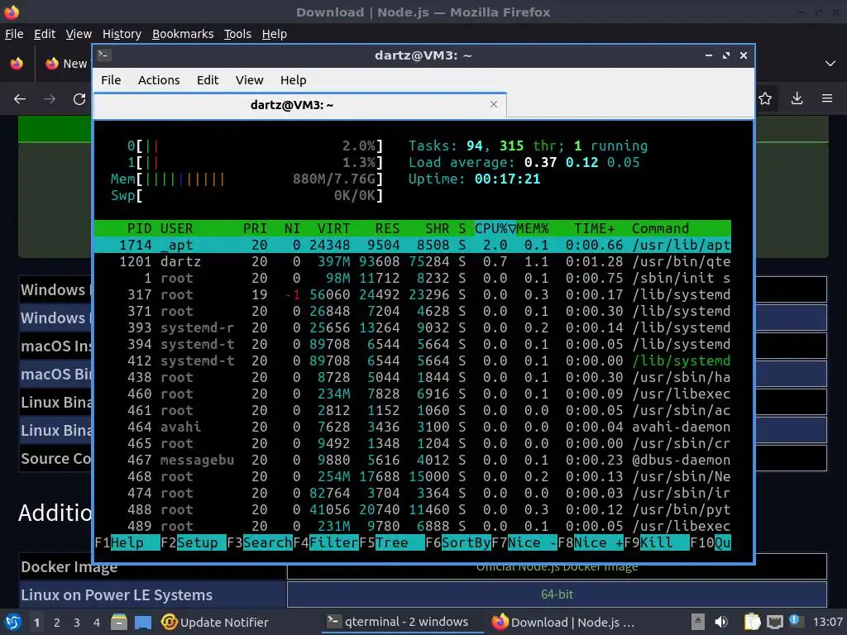This screenshot has width=847, height=635.
Task: Select the New tab in Firefox
Action: (66, 64)
